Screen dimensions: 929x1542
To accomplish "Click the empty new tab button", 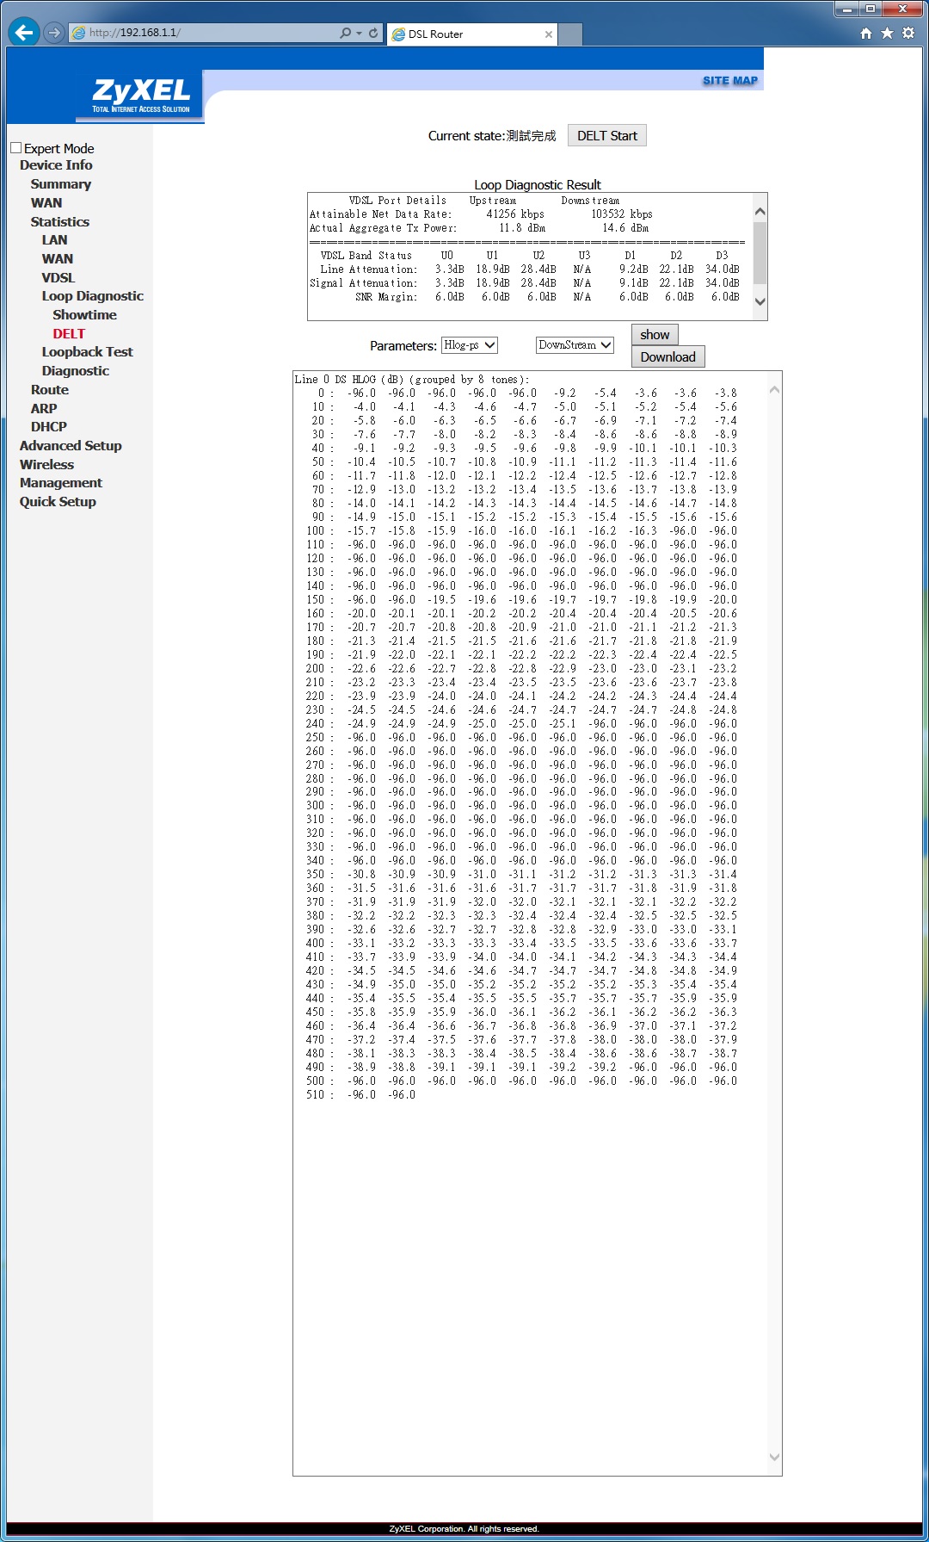I will pyautogui.click(x=571, y=34).
